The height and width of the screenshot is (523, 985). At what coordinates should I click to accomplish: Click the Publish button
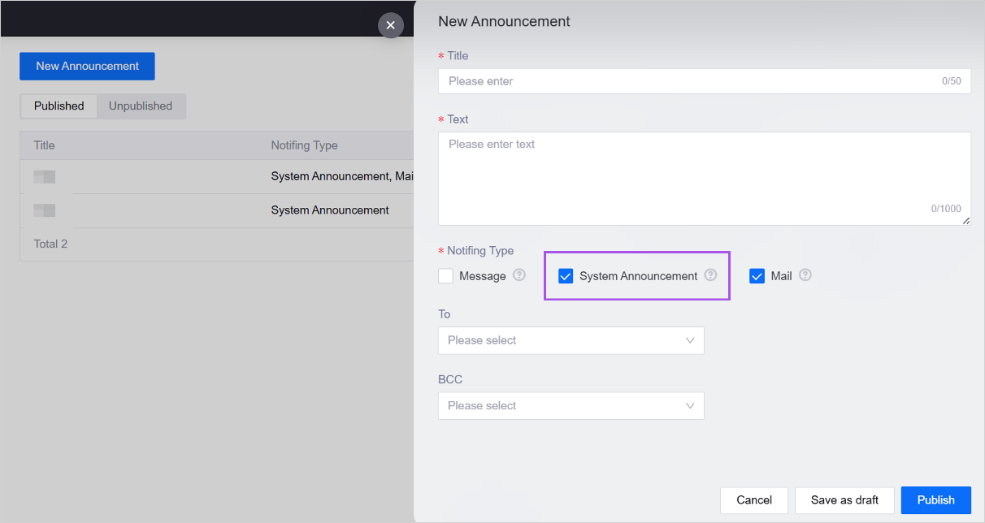coord(935,500)
